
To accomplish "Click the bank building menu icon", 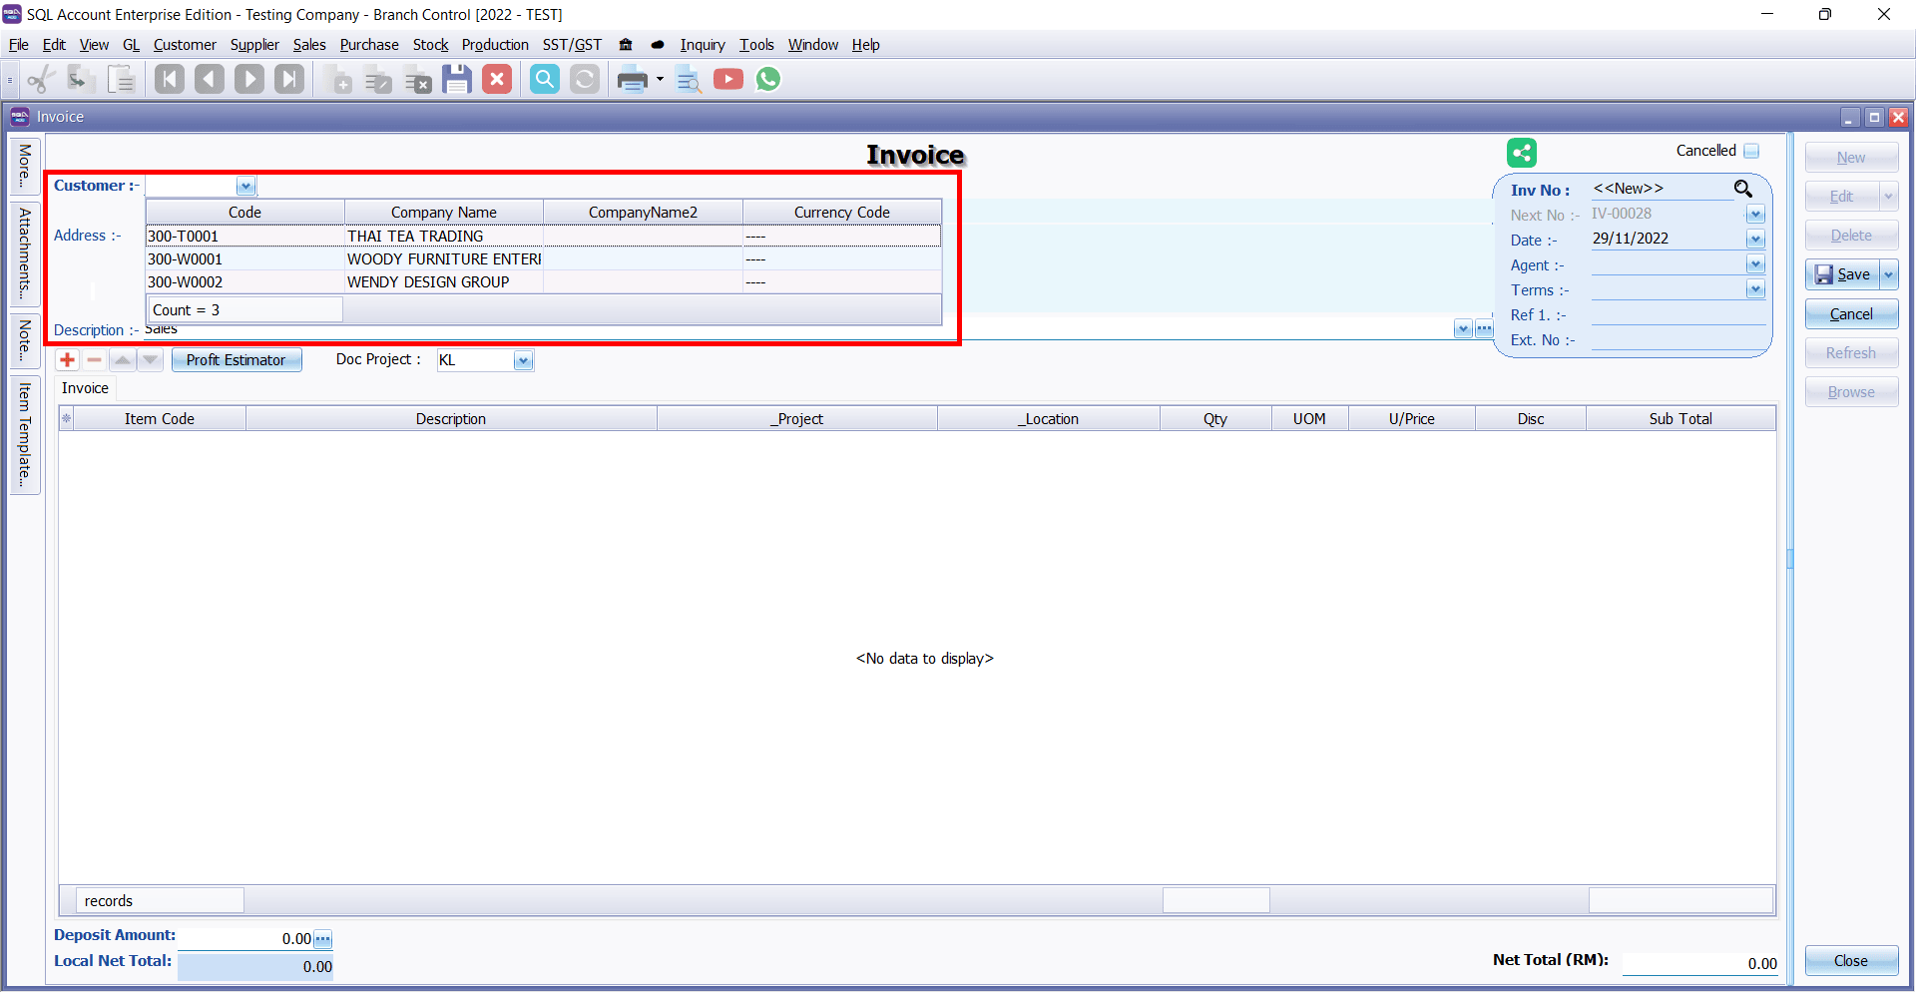I will [x=626, y=45].
